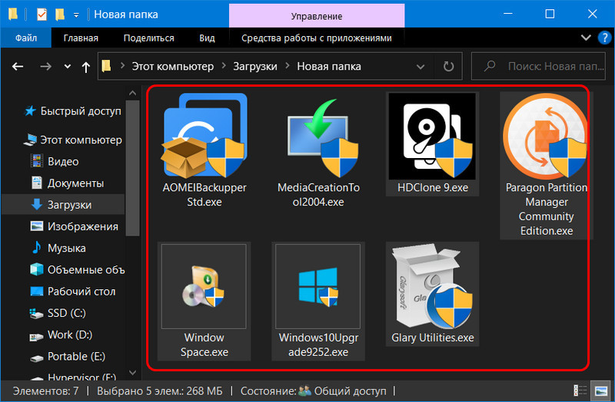
Task: Click the Properties checkmark icon in title bar
Action: pyautogui.click(x=42, y=15)
